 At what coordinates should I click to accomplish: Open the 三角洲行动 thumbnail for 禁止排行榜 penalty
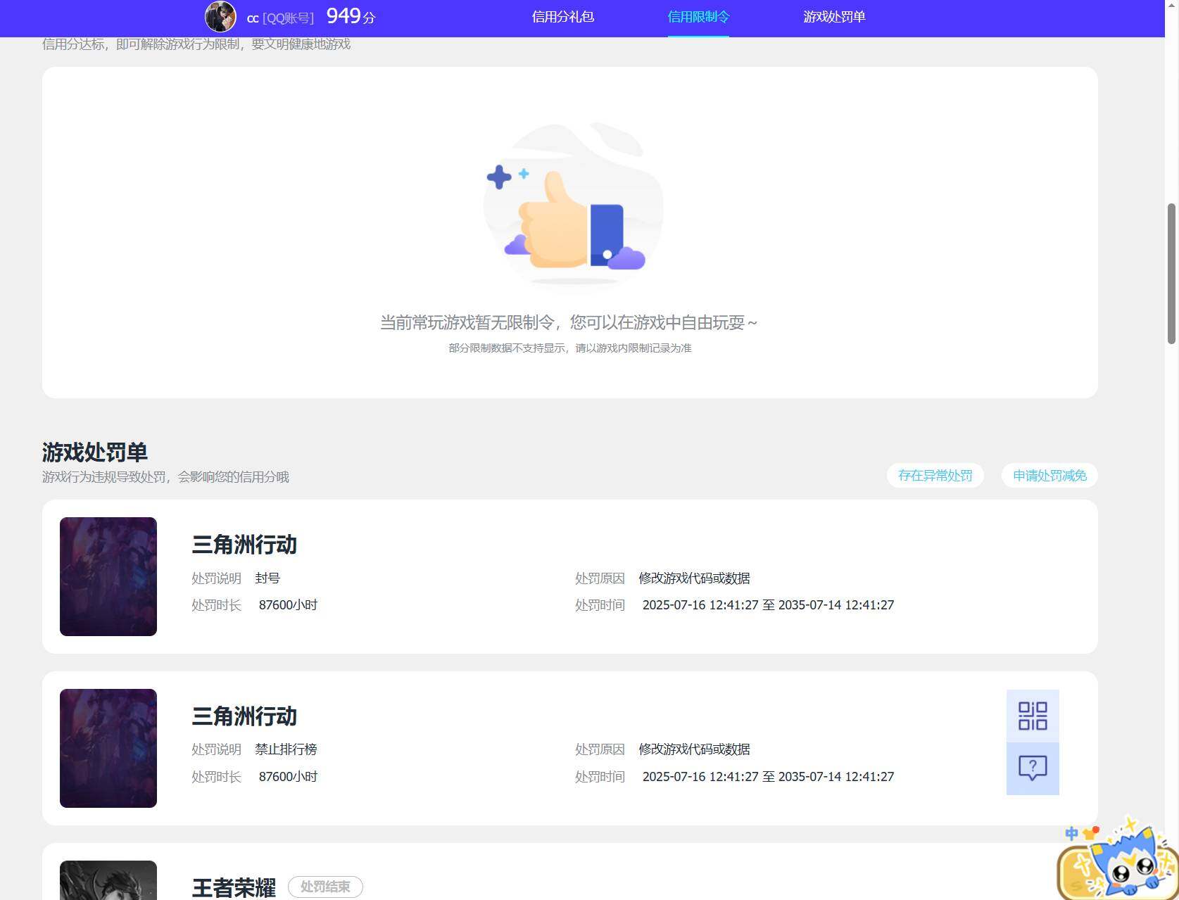[108, 748]
